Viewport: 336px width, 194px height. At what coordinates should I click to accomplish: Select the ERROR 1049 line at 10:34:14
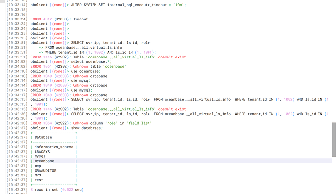tap(69, 85)
